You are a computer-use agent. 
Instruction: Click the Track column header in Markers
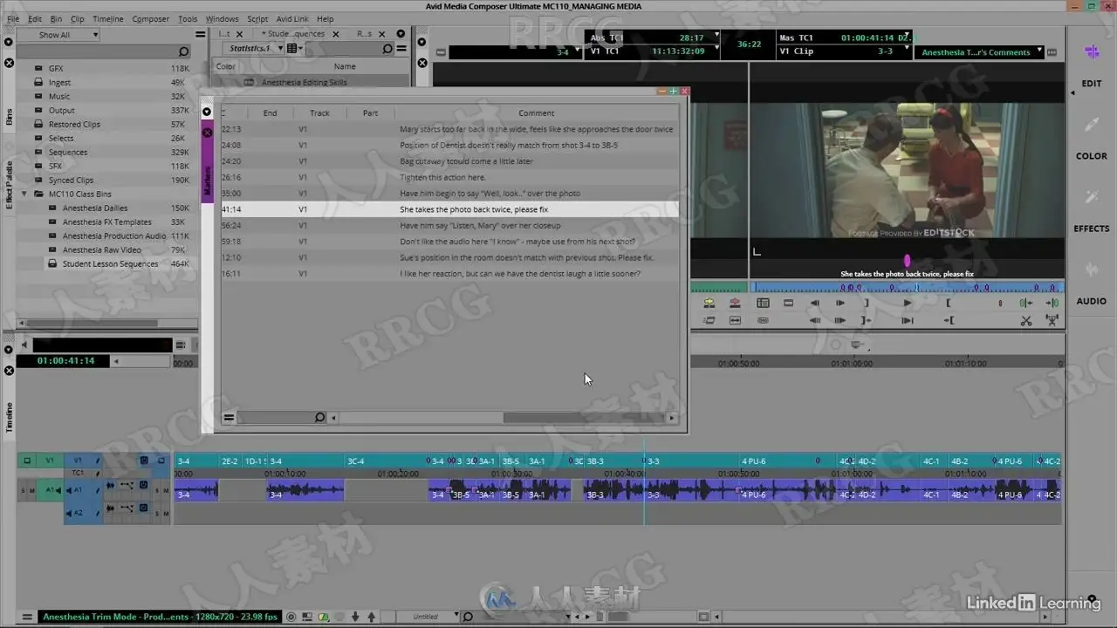pyautogui.click(x=319, y=113)
